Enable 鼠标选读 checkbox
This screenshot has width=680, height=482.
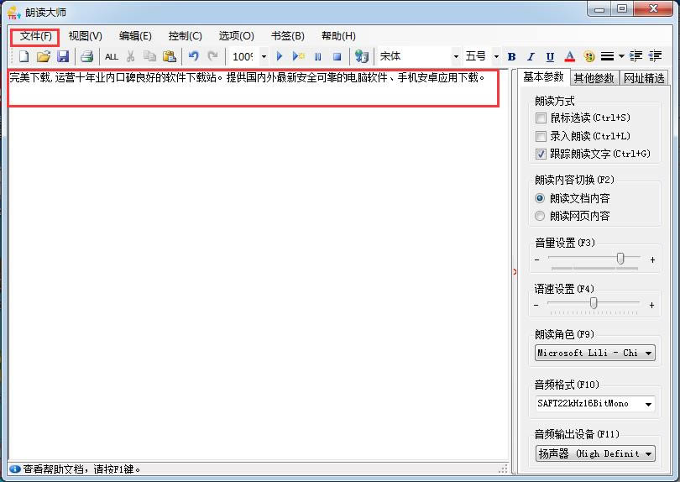pos(541,118)
